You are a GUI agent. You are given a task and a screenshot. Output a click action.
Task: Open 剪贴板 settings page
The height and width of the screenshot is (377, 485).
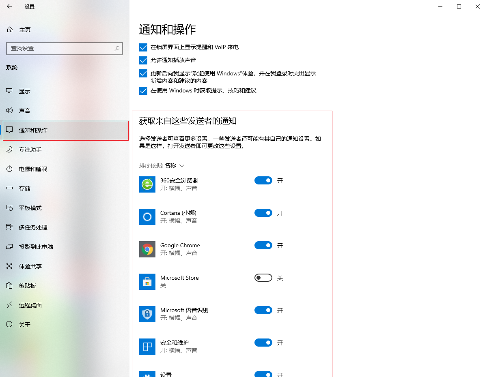point(27,286)
